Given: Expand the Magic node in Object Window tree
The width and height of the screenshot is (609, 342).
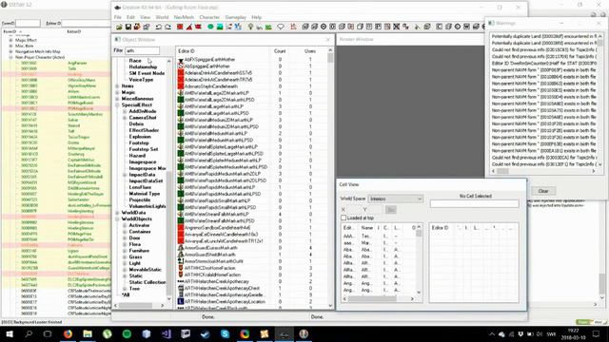Looking at the screenshot, I should pyautogui.click(x=117, y=92).
